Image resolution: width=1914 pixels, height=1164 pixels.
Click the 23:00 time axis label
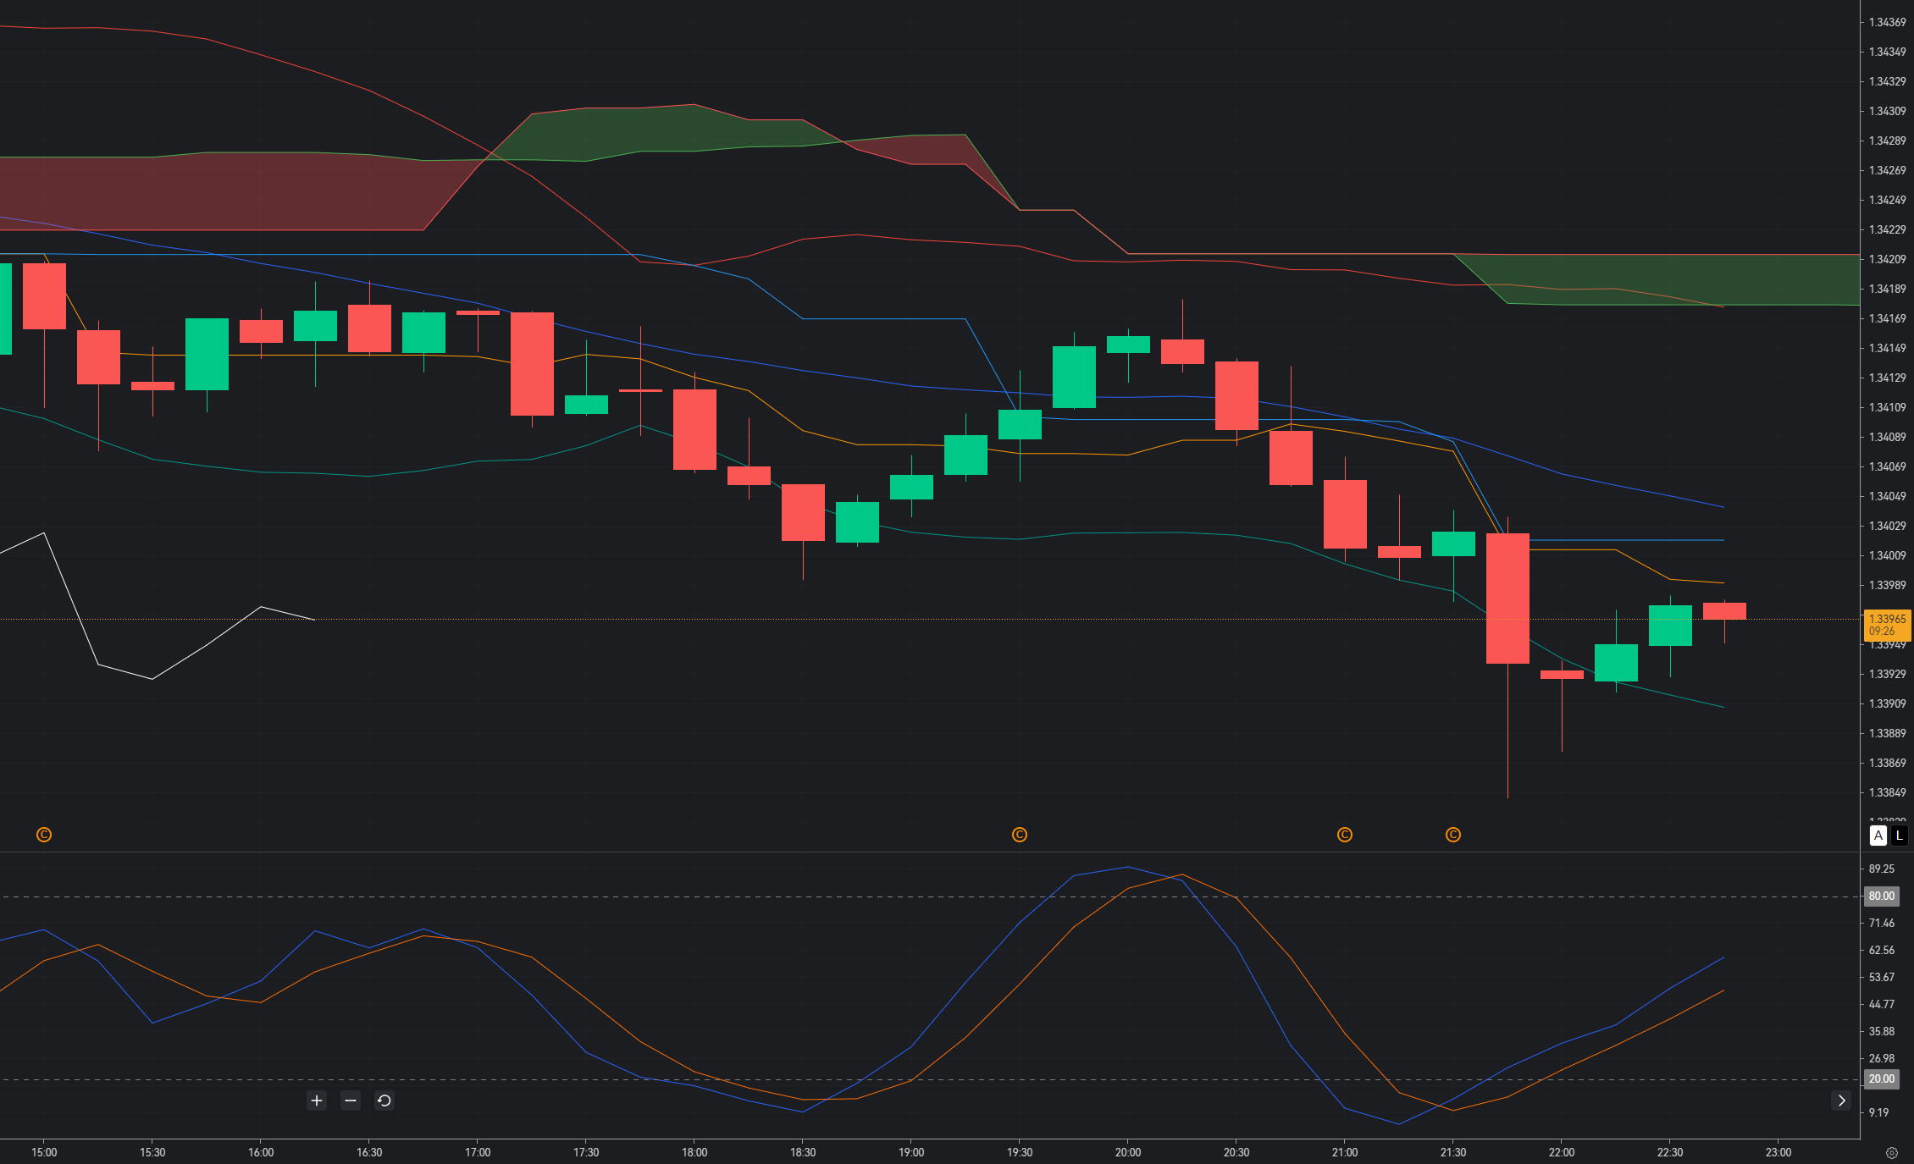click(1778, 1152)
